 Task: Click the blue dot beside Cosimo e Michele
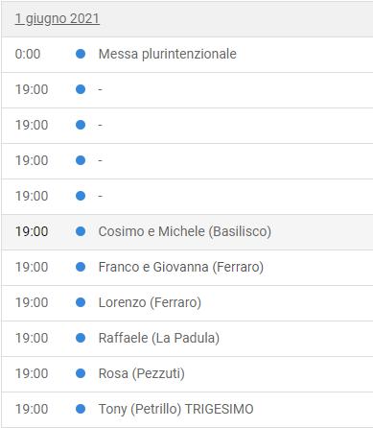[81, 231]
